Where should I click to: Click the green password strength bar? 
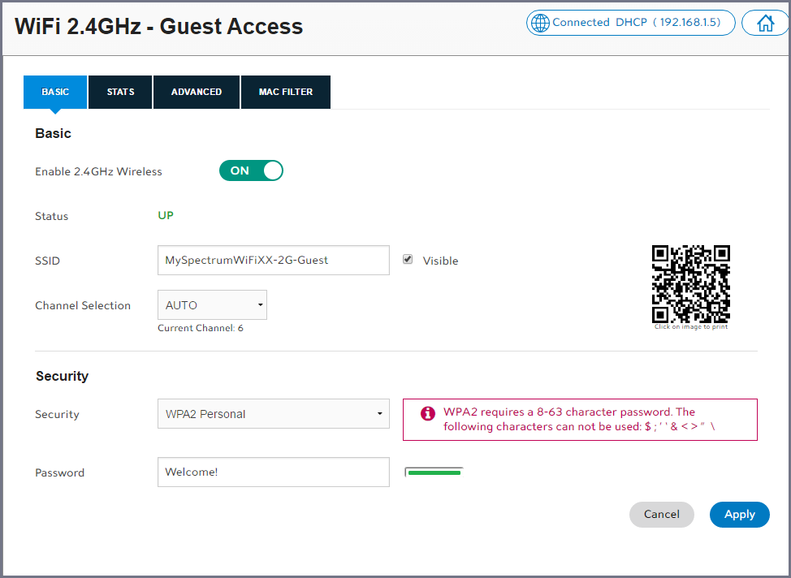click(434, 472)
